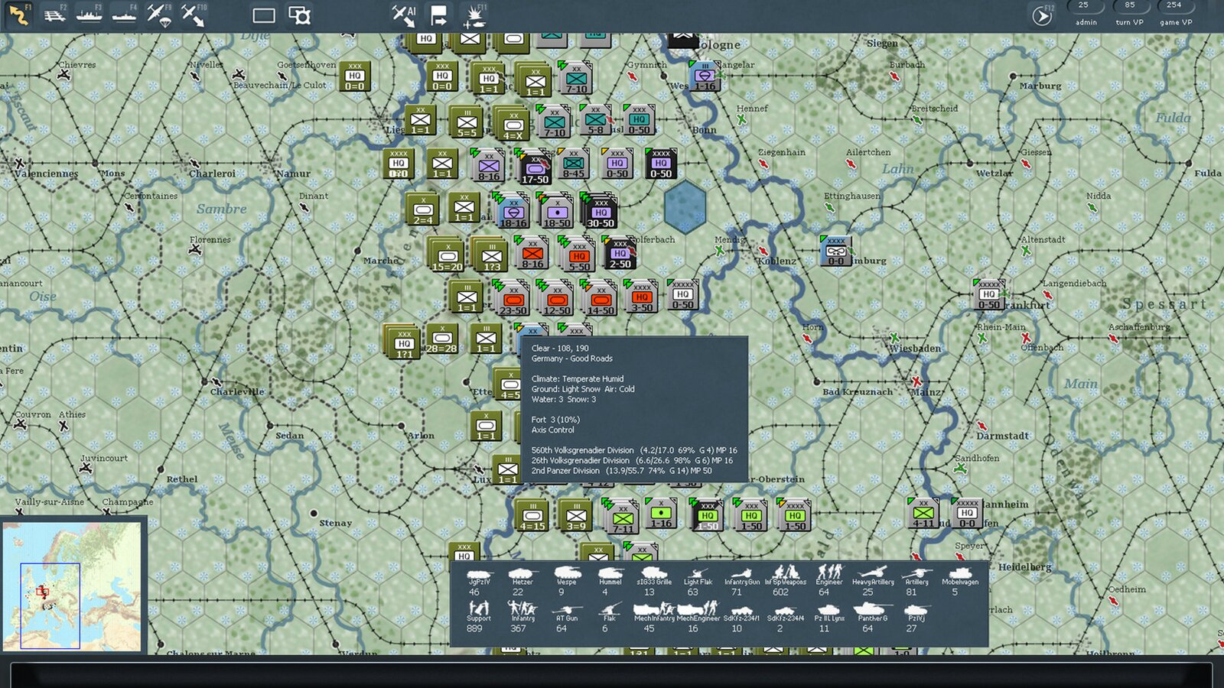This screenshot has width=1224, height=688.
Task: Choose amphibious transport mode (F4)
Action: (x=124, y=15)
